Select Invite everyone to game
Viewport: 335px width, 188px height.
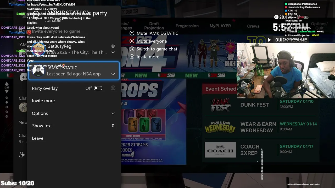56,31
